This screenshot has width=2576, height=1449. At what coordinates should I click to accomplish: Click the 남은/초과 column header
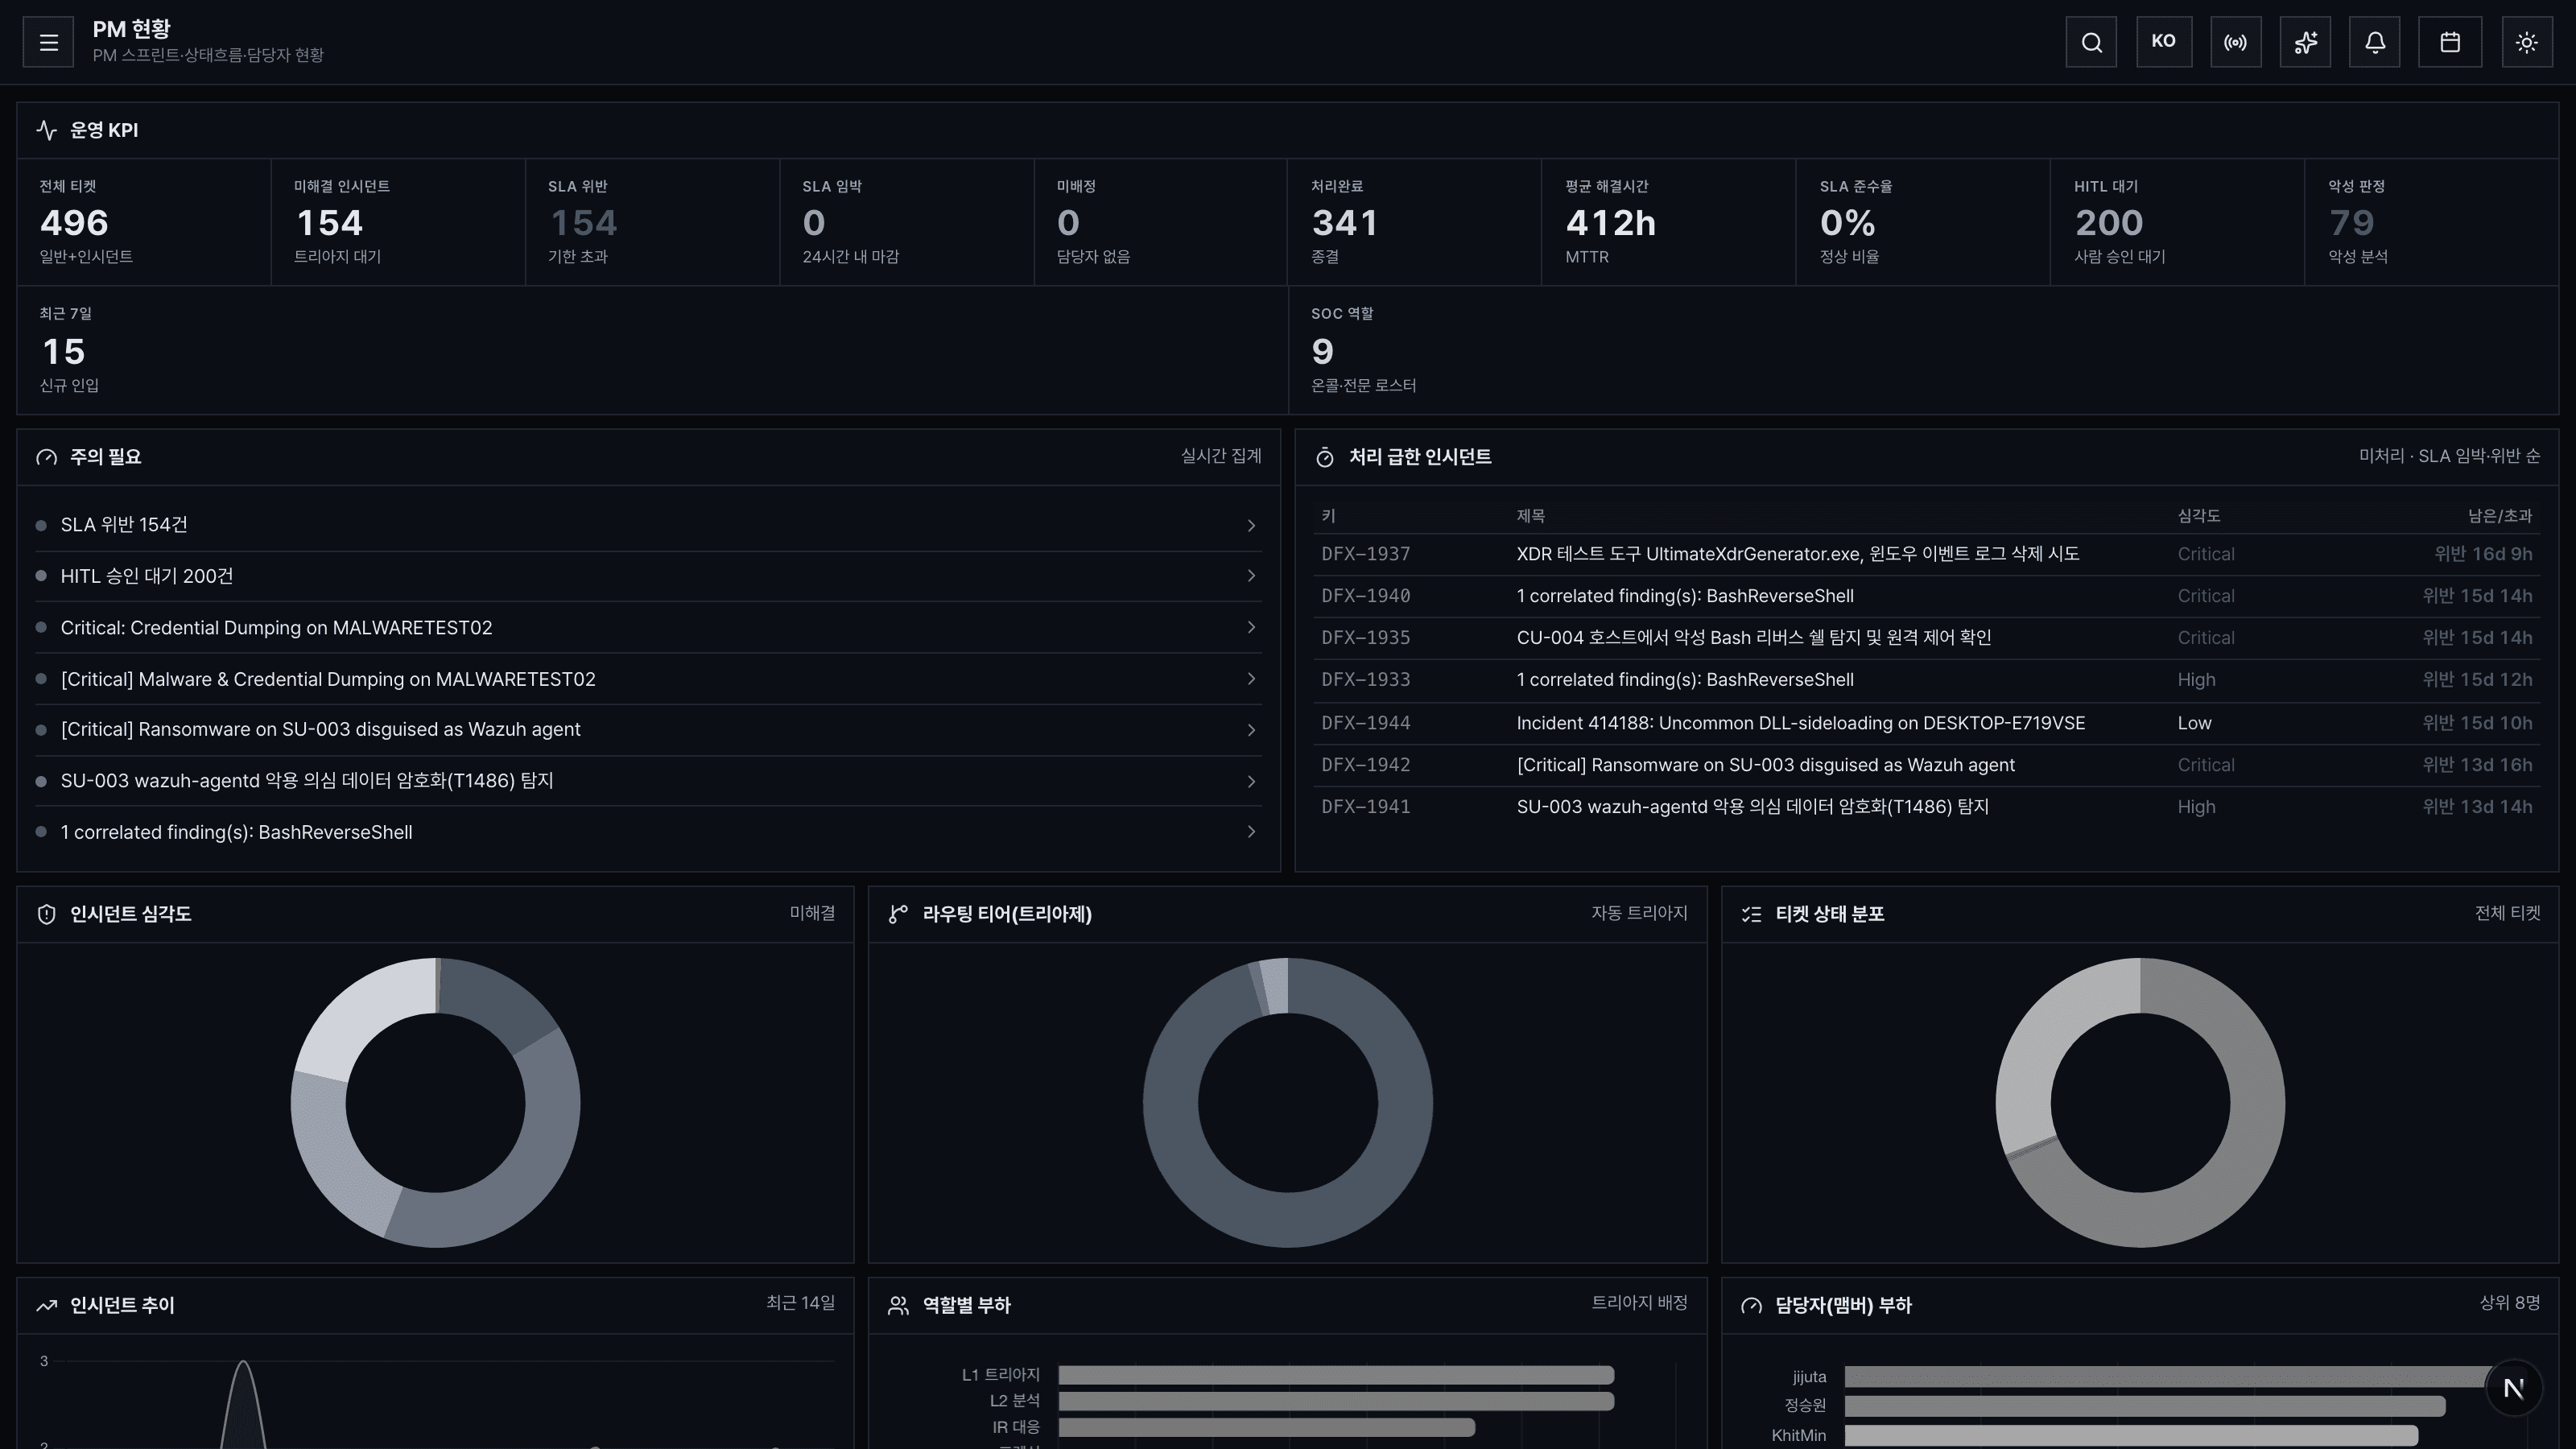(2499, 516)
